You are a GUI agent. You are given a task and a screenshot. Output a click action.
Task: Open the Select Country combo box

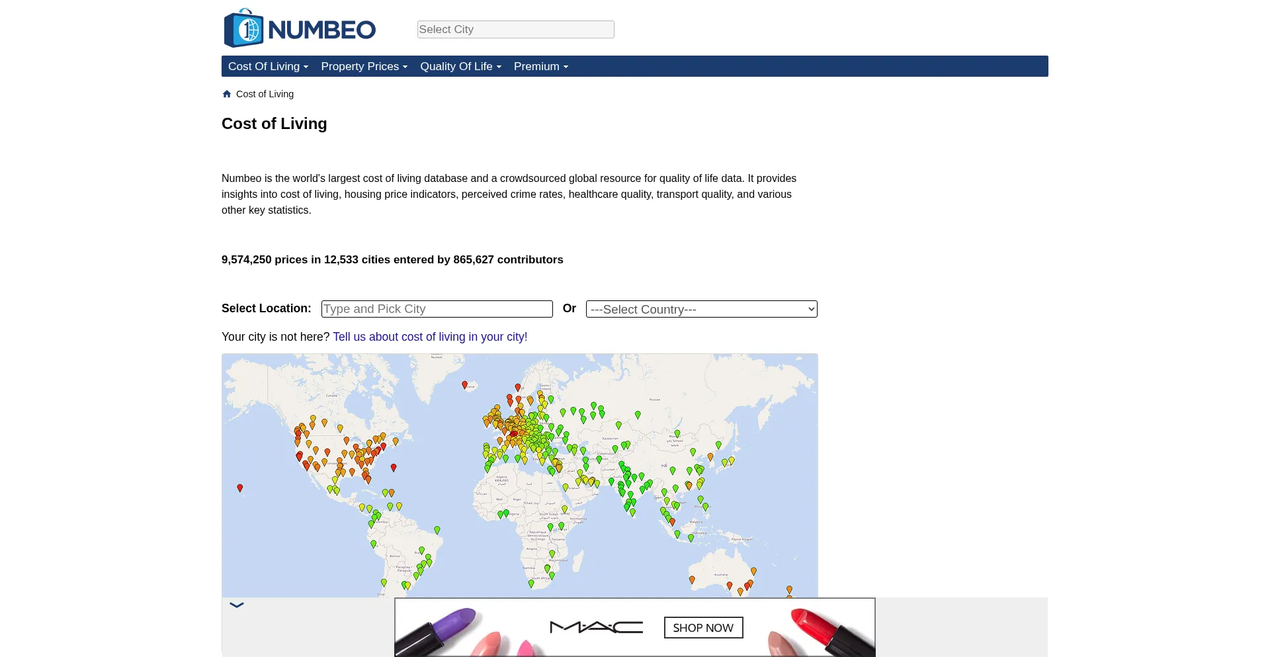(701, 309)
